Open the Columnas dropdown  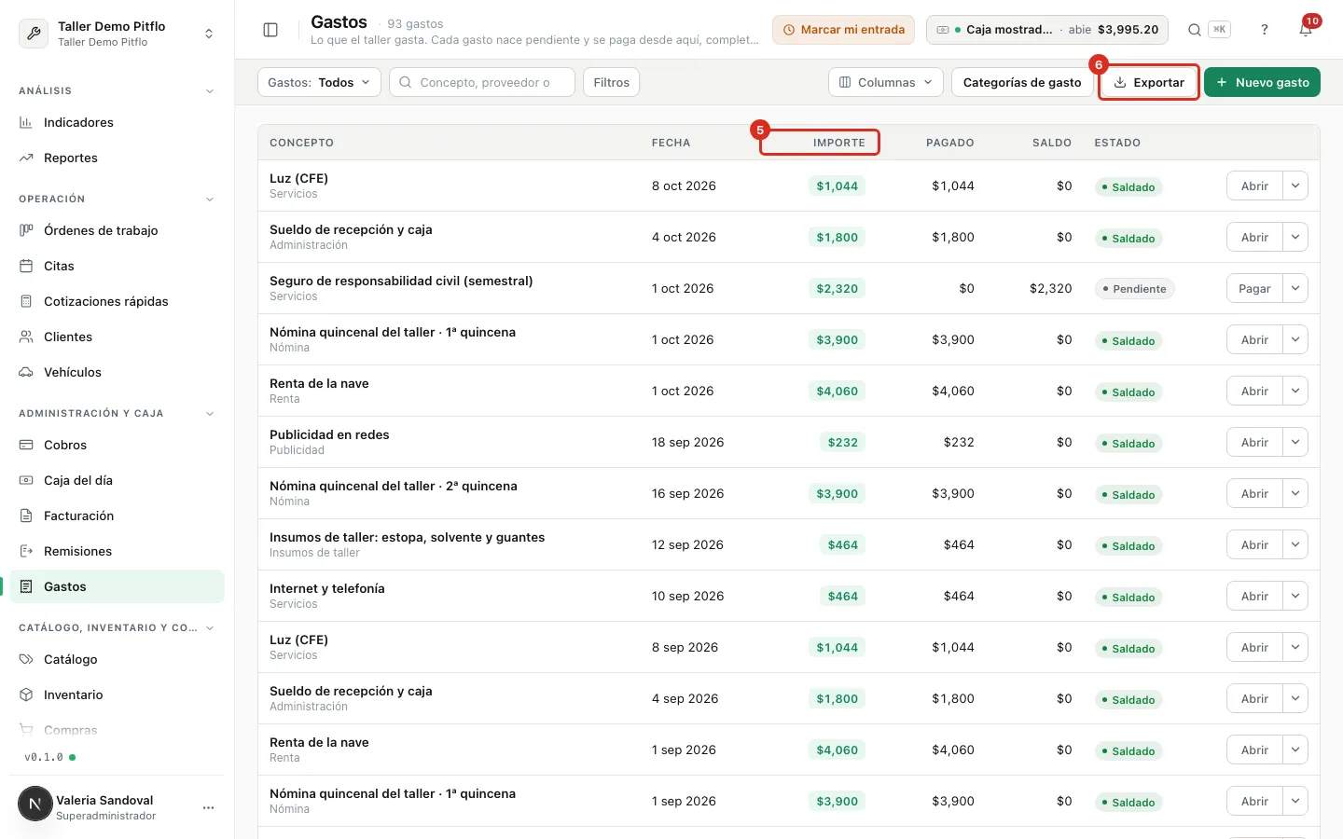[x=886, y=82]
